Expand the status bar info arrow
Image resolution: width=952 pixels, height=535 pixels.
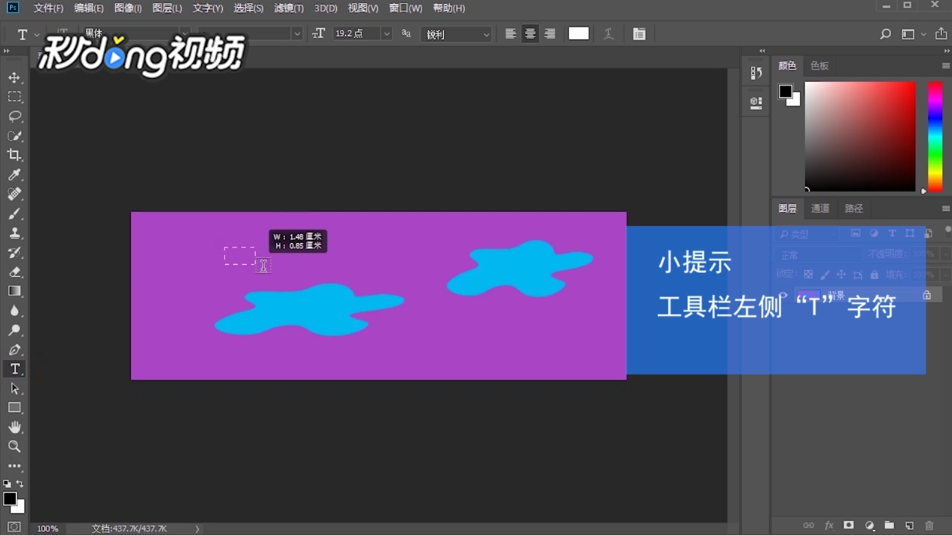(x=197, y=528)
